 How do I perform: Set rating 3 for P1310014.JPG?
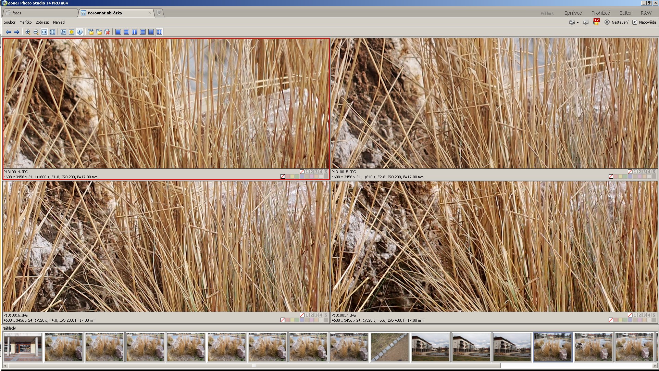316,172
